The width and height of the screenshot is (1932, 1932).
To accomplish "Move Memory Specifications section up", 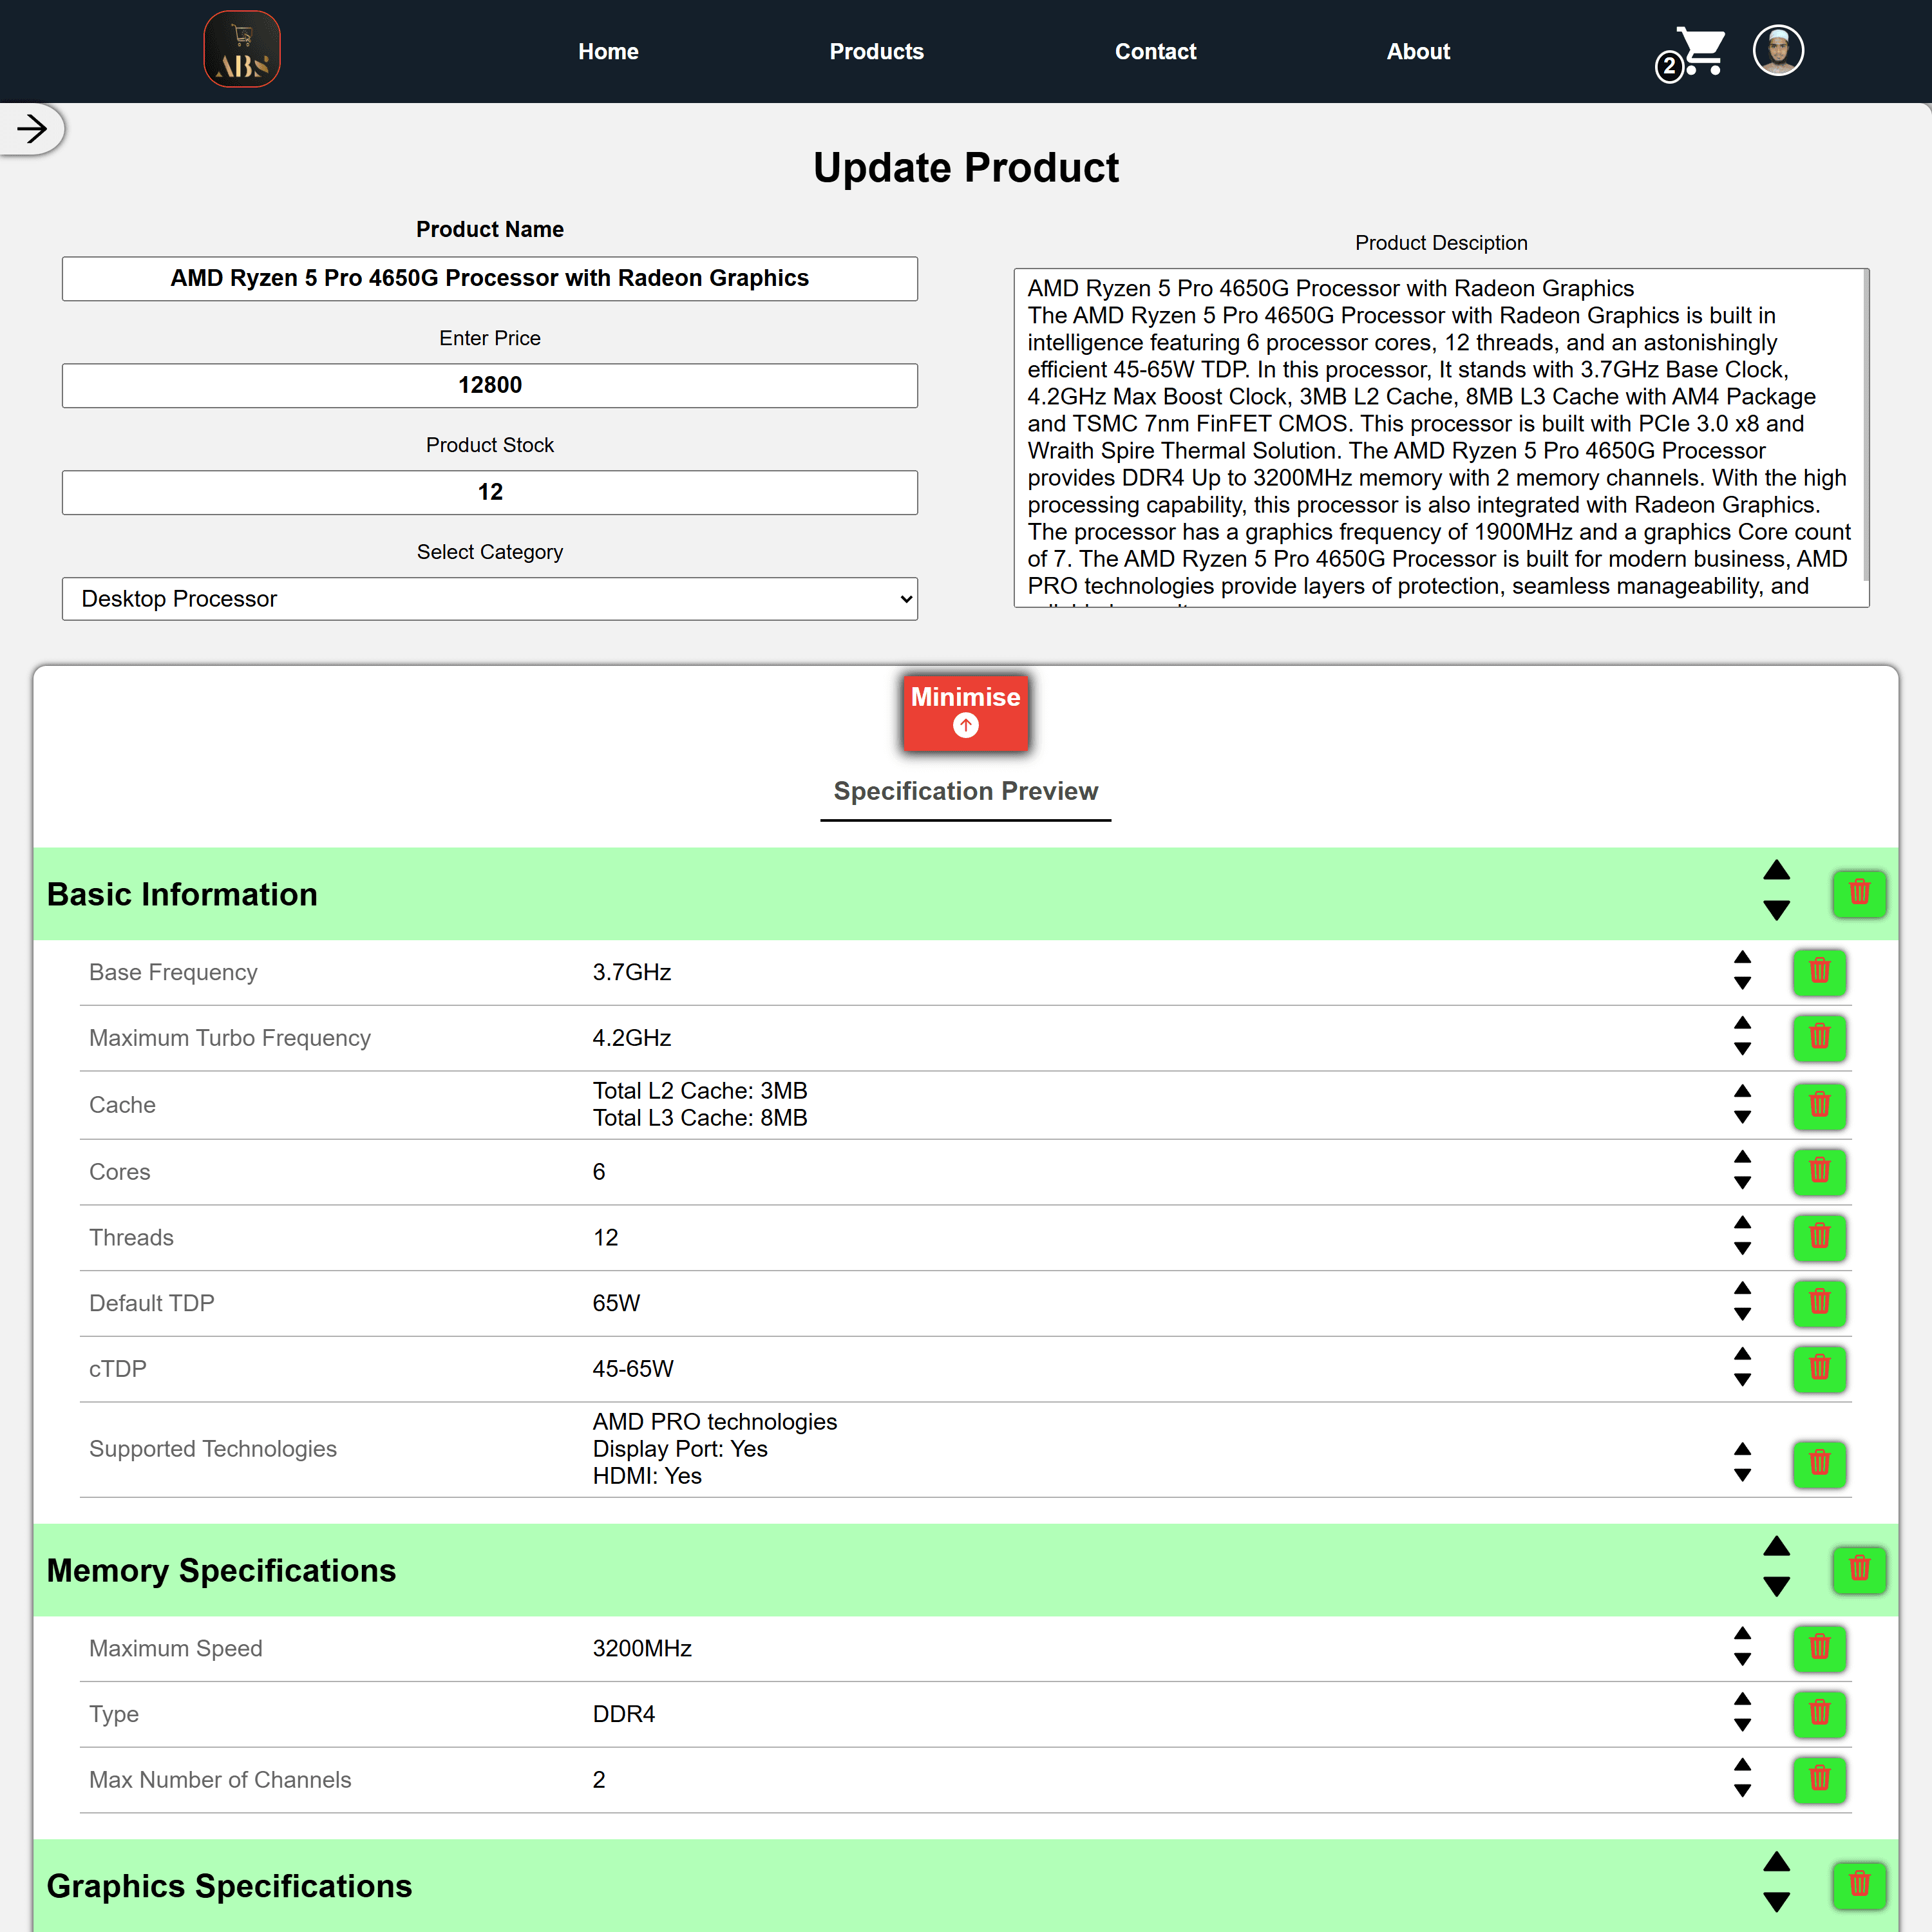I will click(x=1776, y=1546).
